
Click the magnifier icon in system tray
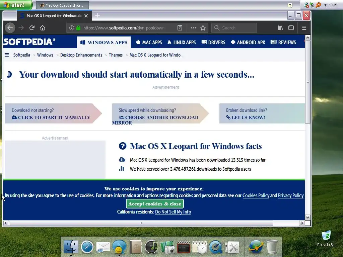318,5
